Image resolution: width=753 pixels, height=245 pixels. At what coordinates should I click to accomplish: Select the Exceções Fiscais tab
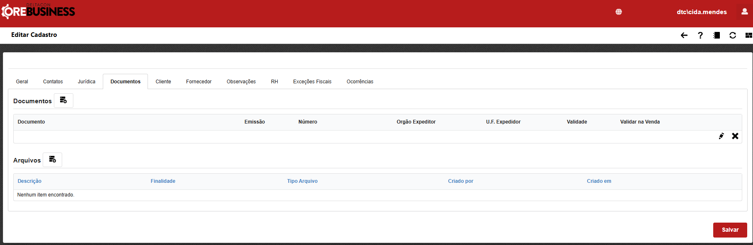pyautogui.click(x=312, y=82)
